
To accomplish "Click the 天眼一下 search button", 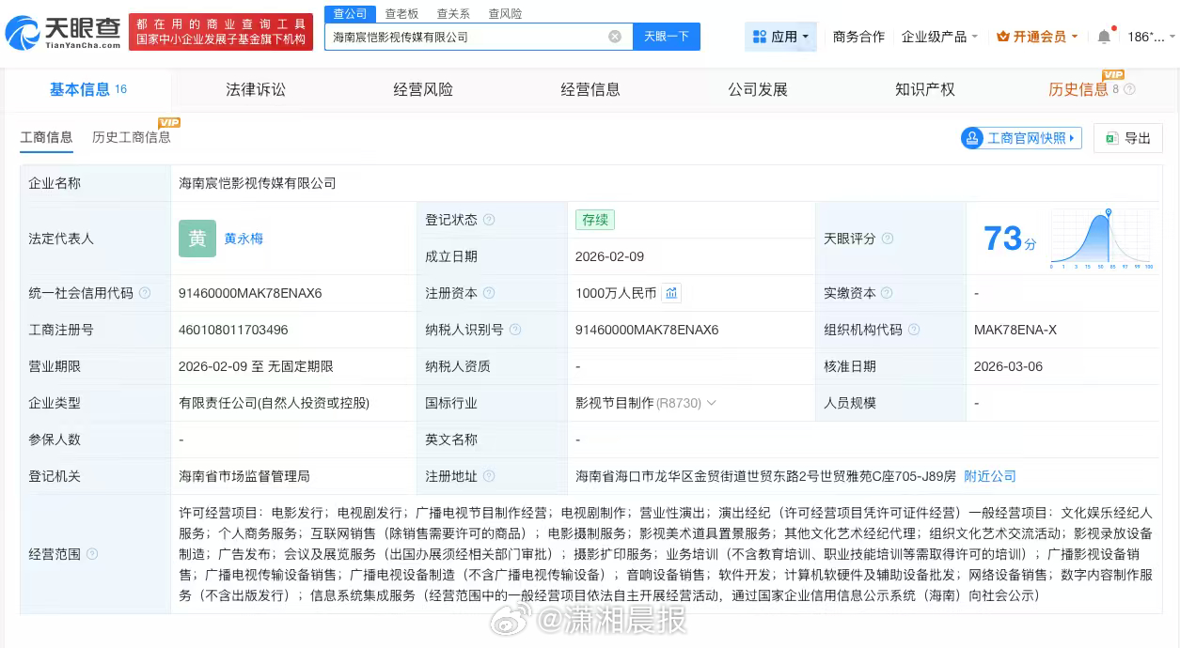I will pyautogui.click(x=667, y=36).
